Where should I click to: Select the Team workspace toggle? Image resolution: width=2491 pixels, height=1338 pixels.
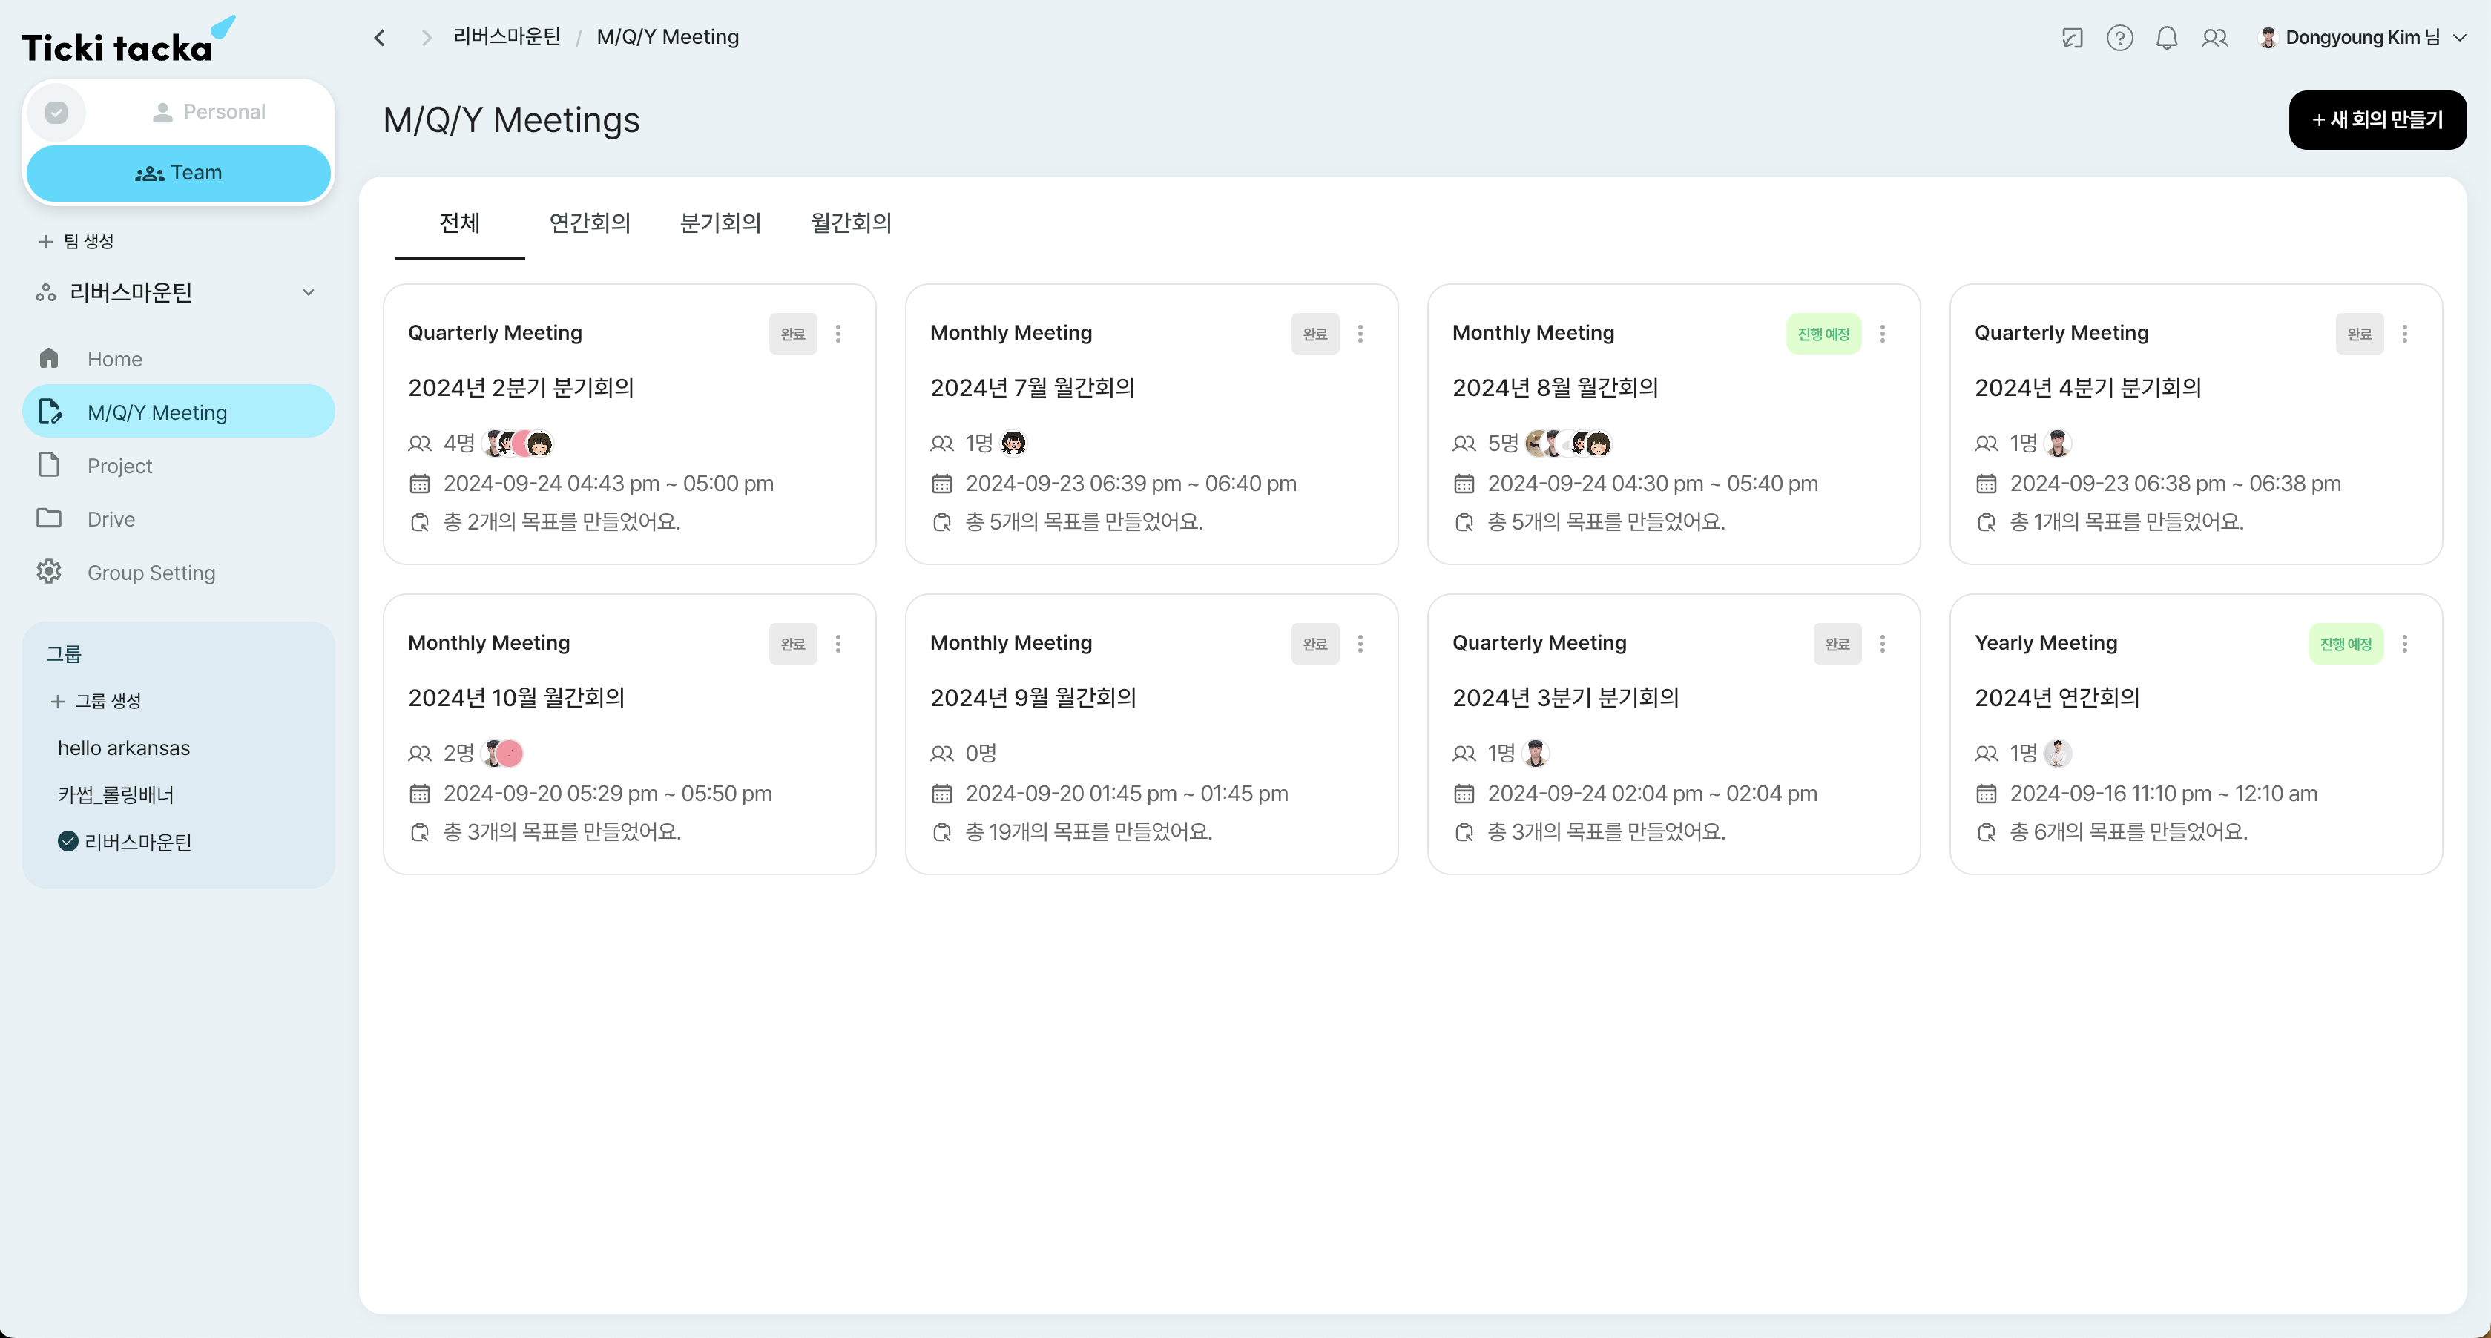[179, 173]
